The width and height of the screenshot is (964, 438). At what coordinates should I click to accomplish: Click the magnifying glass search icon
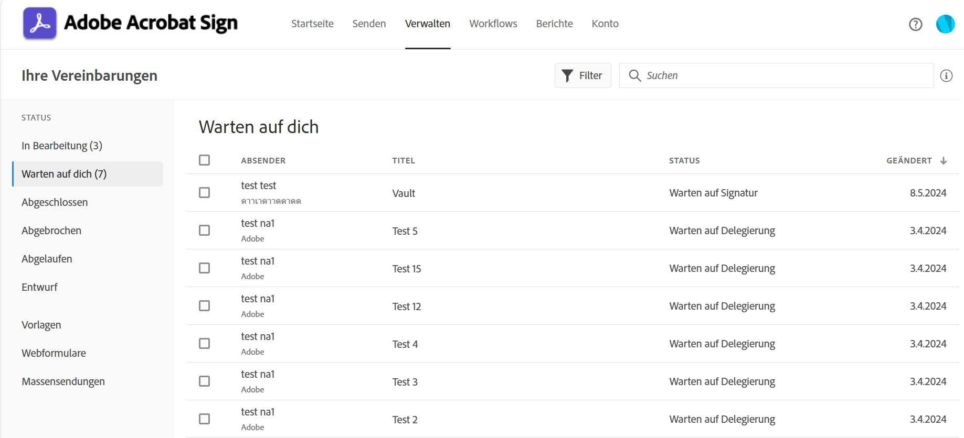[x=634, y=76]
